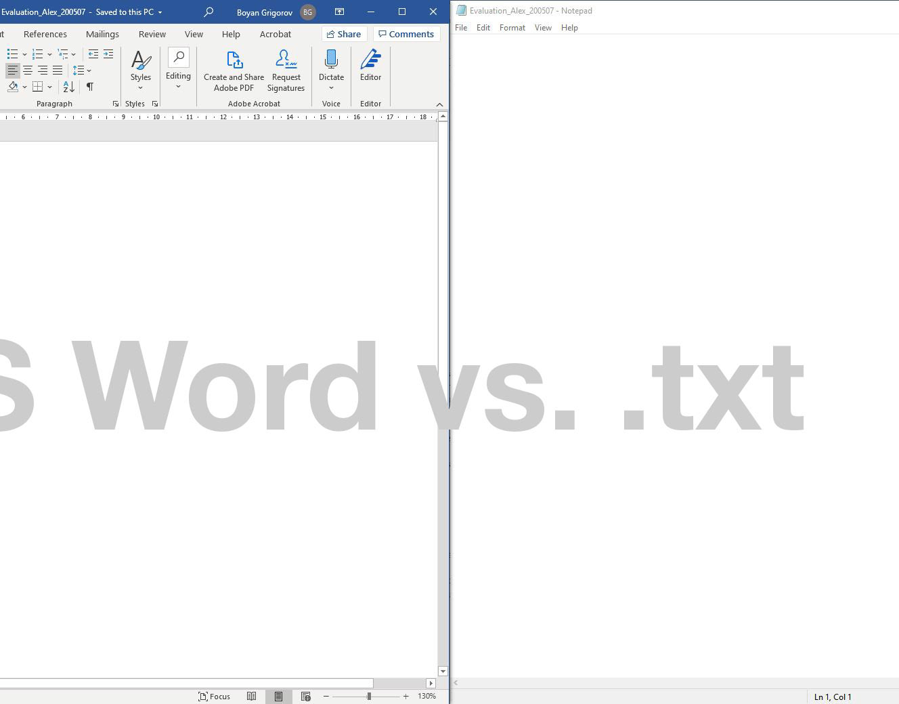
Task: Click the Borders icon
Action: point(38,87)
